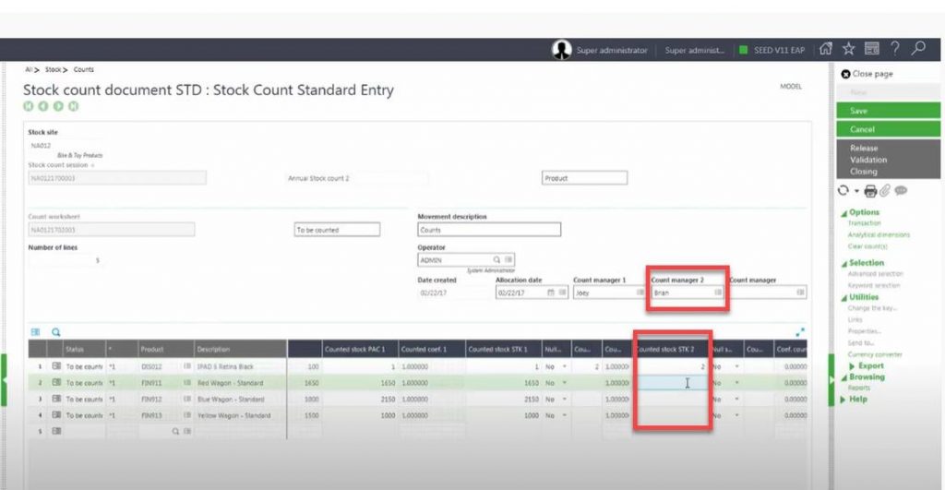Click the grid search magnifier icon
The height and width of the screenshot is (490, 945).
click(55, 332)
